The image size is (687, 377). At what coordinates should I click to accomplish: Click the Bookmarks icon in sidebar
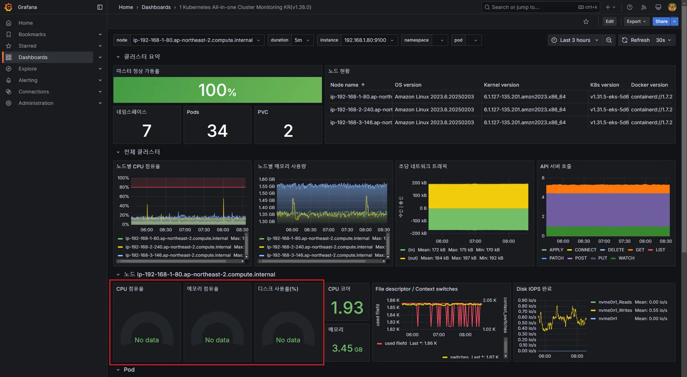(9, 34)
